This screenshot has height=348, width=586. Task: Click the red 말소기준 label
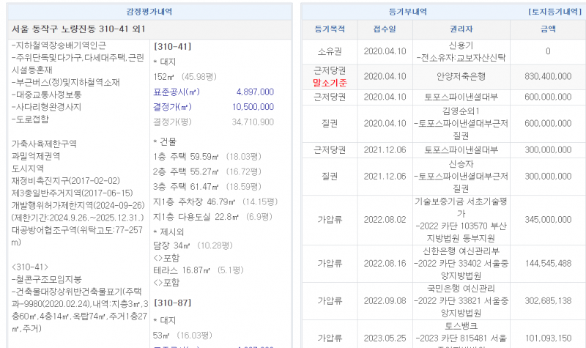pos(329,82)
